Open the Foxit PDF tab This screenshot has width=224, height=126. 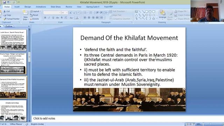coord(108,7)
